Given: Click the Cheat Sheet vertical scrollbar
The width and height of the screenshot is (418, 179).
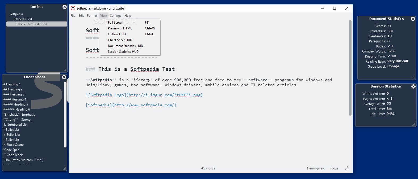Looking at the screenshot, I should (x=65, y=115).
